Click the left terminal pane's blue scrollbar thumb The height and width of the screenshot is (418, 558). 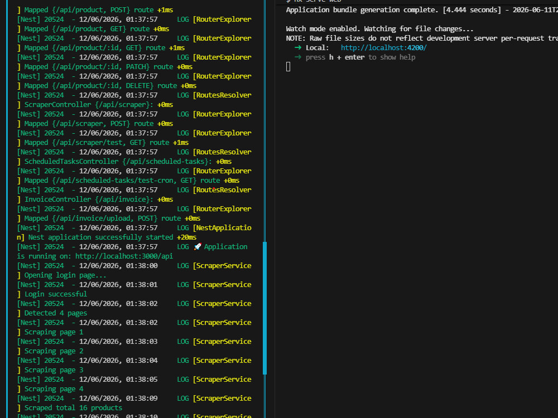[x=264, y=308]
